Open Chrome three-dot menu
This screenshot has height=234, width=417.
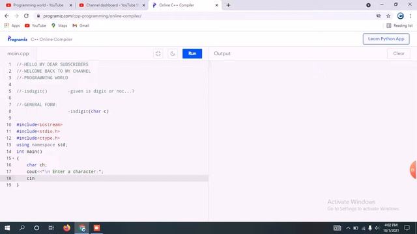point(410,16)
